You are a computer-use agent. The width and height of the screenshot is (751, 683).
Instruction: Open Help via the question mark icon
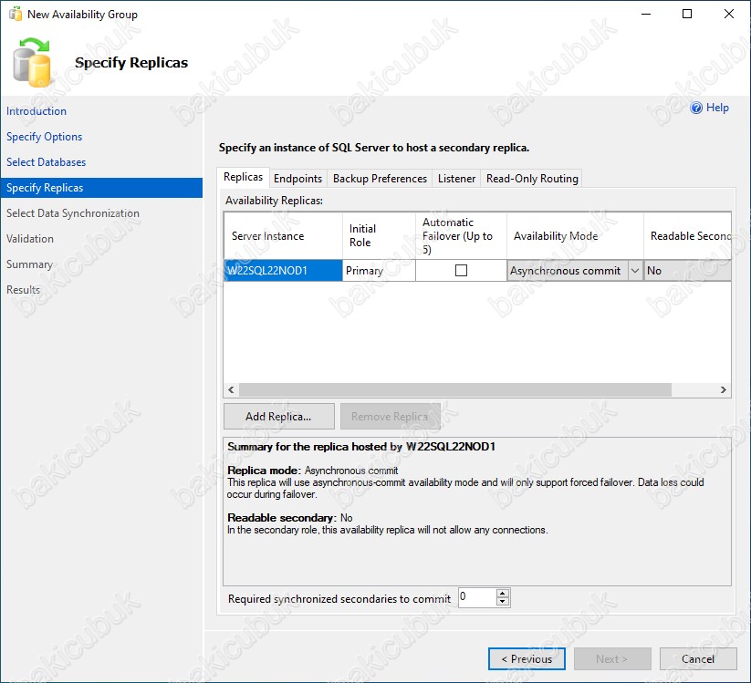(696, 108)
